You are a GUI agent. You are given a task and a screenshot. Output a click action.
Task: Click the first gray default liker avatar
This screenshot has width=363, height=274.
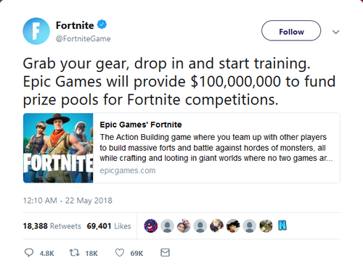[167, 226]
